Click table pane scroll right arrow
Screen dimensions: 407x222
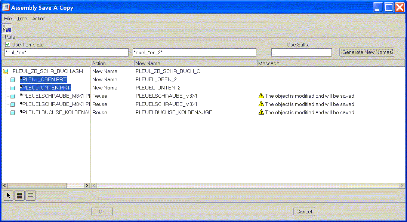tap(402, 185)
